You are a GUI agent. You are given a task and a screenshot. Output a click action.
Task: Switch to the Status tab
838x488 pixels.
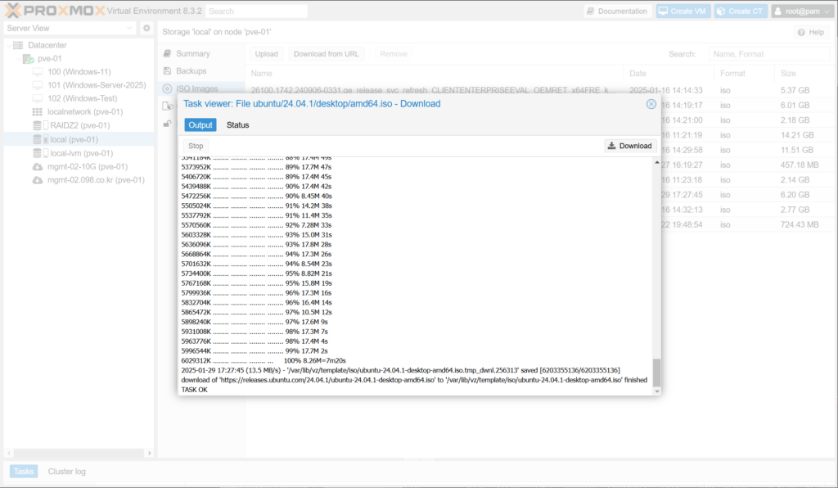tap(237, 125)
